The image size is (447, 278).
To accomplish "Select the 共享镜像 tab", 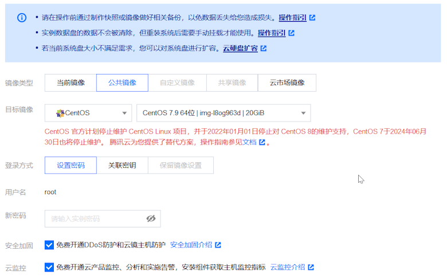I will coord(232,83).
